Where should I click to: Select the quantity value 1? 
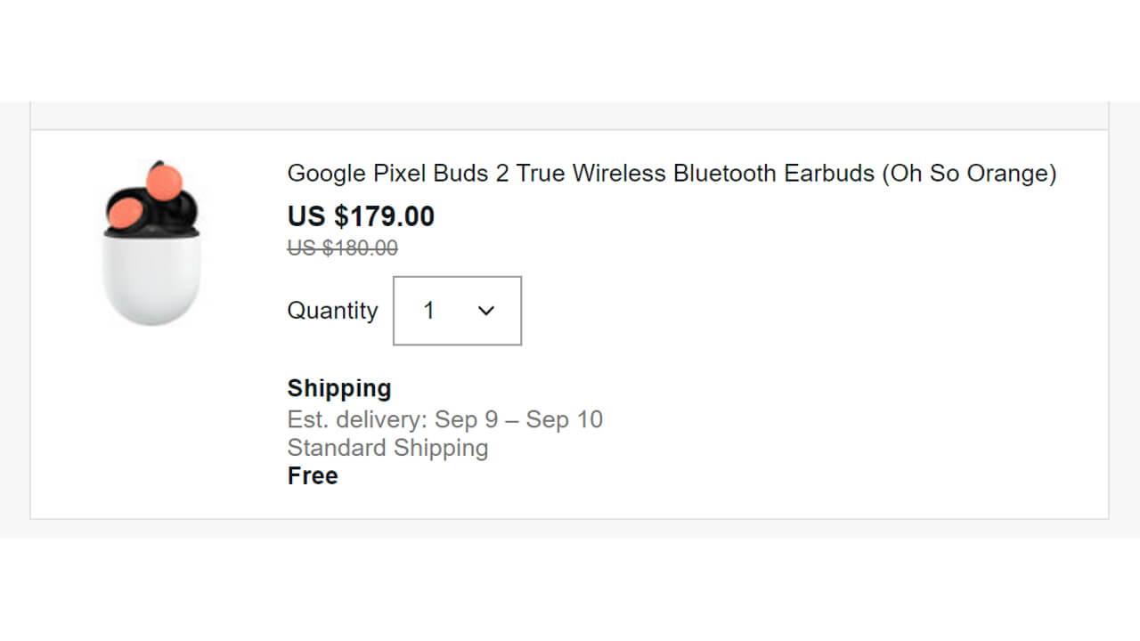point(428,311)
